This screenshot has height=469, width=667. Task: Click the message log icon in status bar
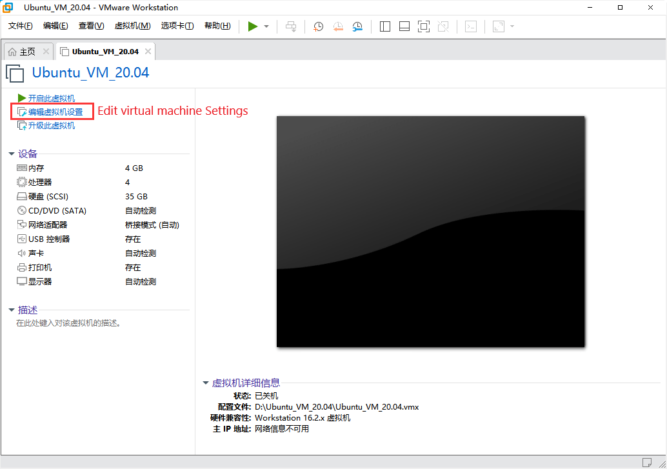[646, 462]
